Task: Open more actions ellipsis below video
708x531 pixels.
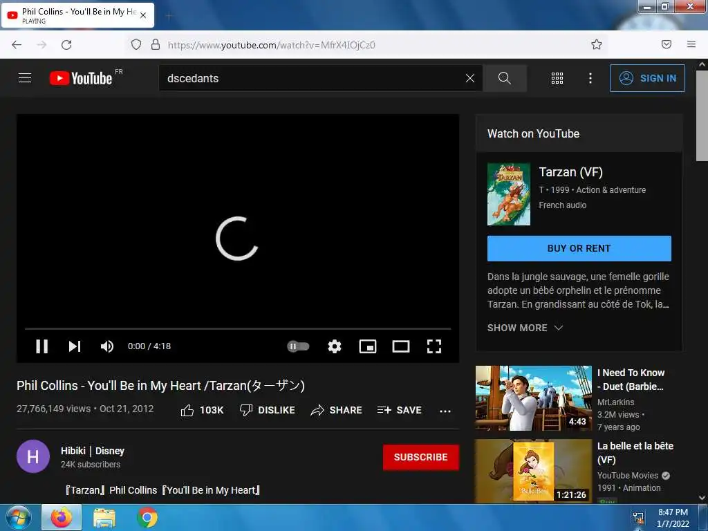Action: click(445, 411)
